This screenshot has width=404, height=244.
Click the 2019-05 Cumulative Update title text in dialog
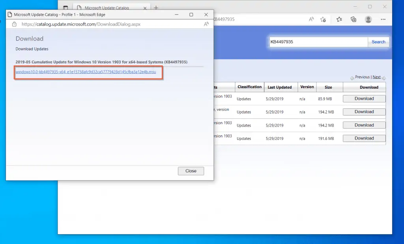[x=101, y=62]
